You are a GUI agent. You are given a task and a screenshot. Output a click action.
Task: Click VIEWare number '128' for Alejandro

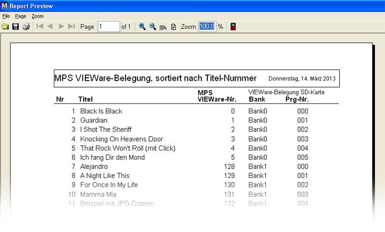(x=229, y=167)
